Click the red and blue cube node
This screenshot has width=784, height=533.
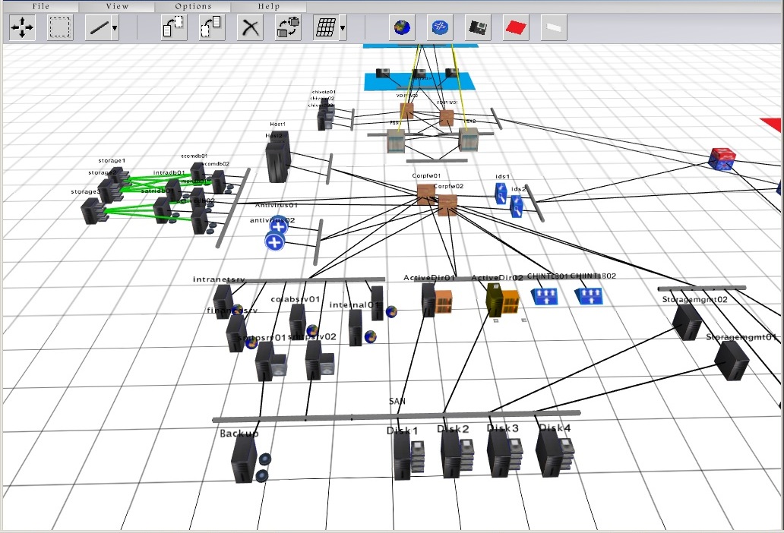coord(722,159)
